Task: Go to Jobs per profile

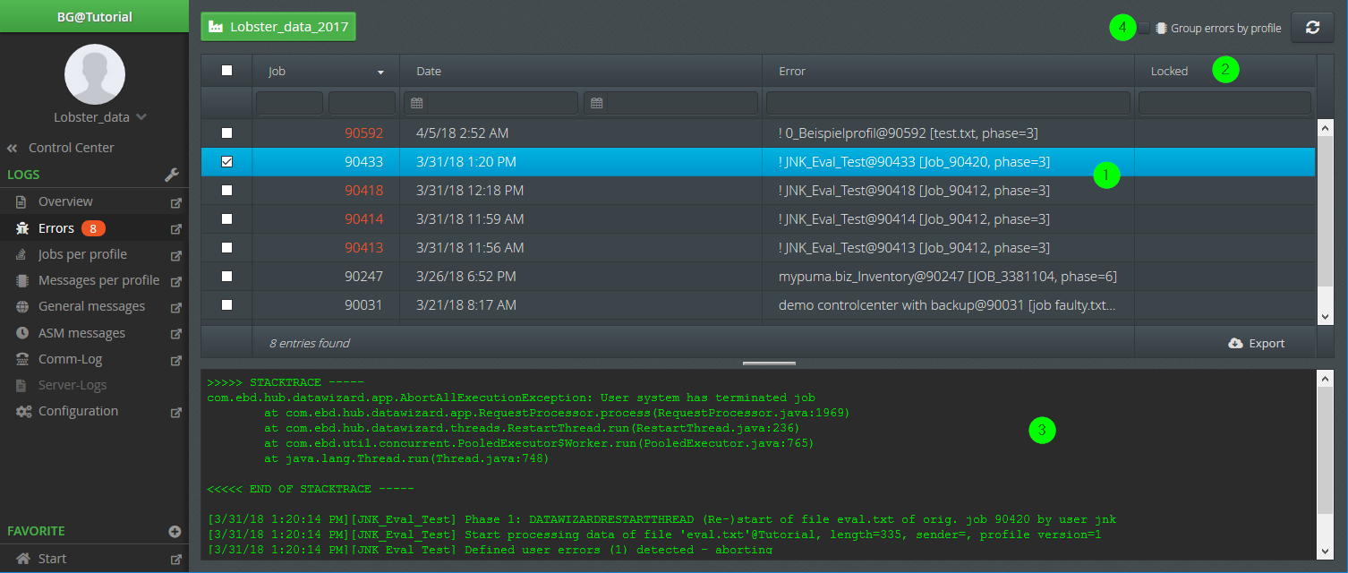Action: click(x=82, y=254)
